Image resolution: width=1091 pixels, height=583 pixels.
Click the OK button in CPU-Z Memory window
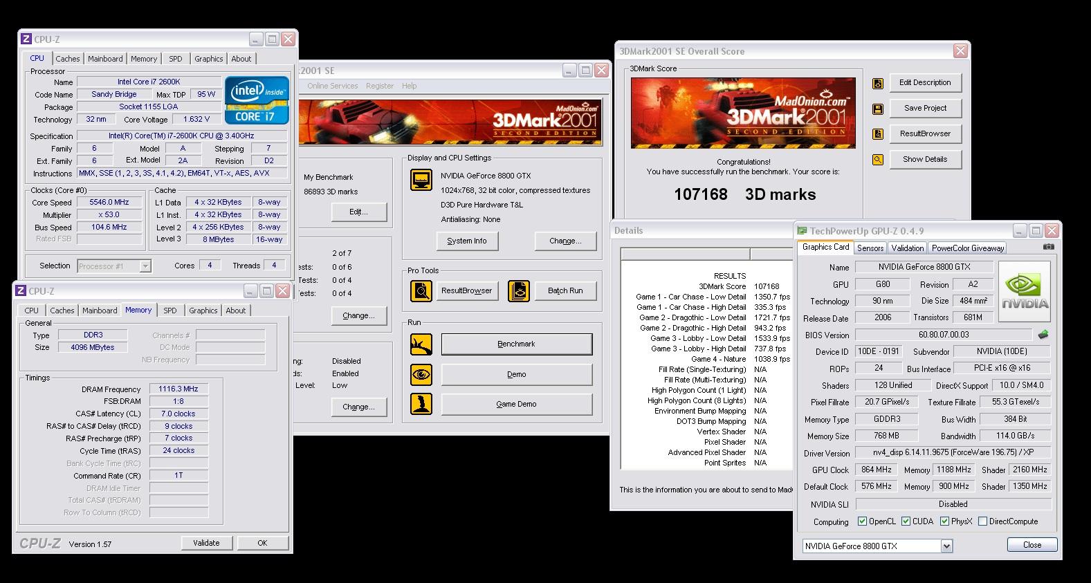pos(262,543)
